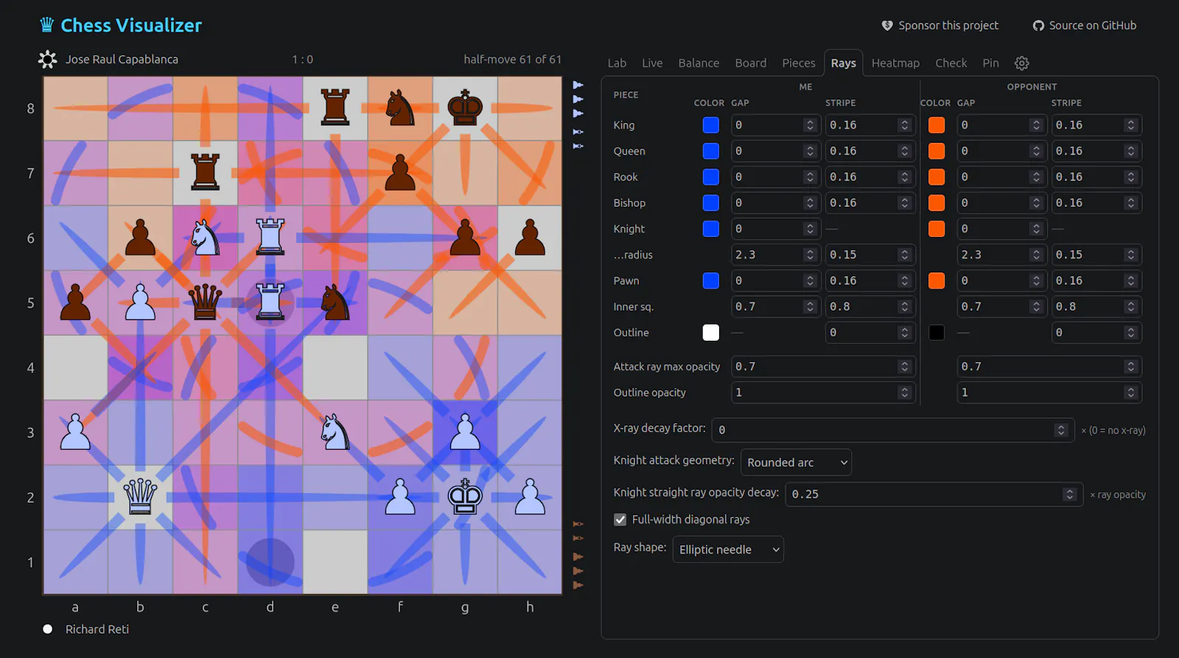
Task: Open the Pin tab
Action: [990, 63]
